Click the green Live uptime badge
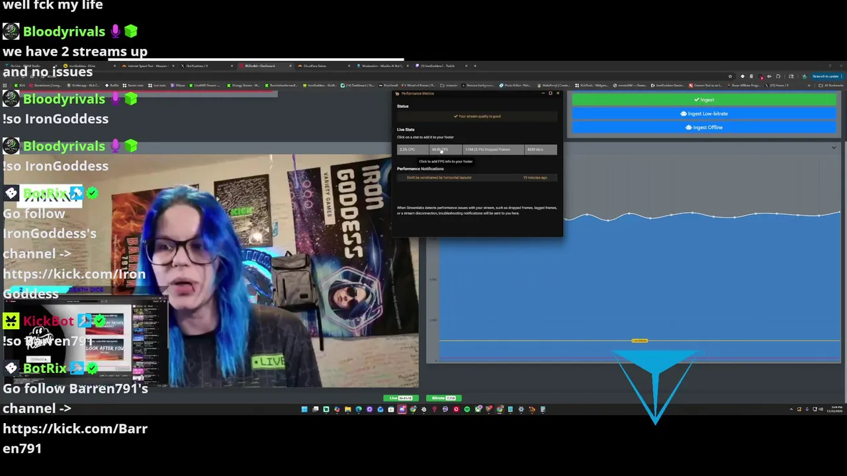 pyautogui.click(x=400, y=398)
